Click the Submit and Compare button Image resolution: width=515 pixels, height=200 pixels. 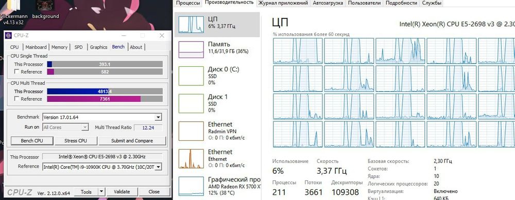click(x=132, y=141)
